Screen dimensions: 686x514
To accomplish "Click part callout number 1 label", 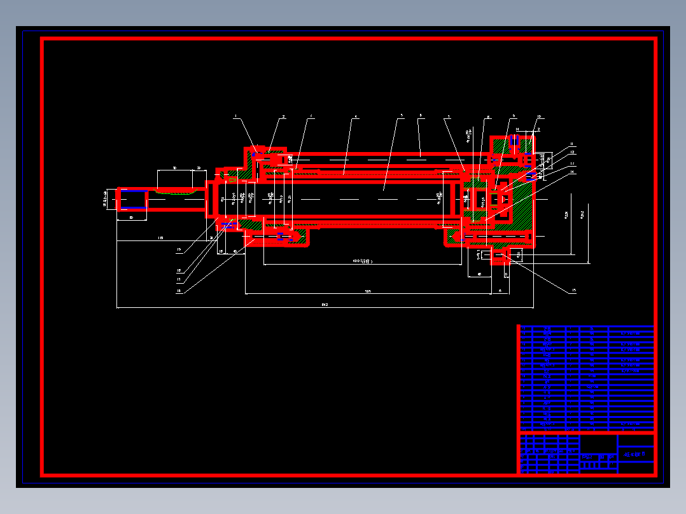I will 236,116.
